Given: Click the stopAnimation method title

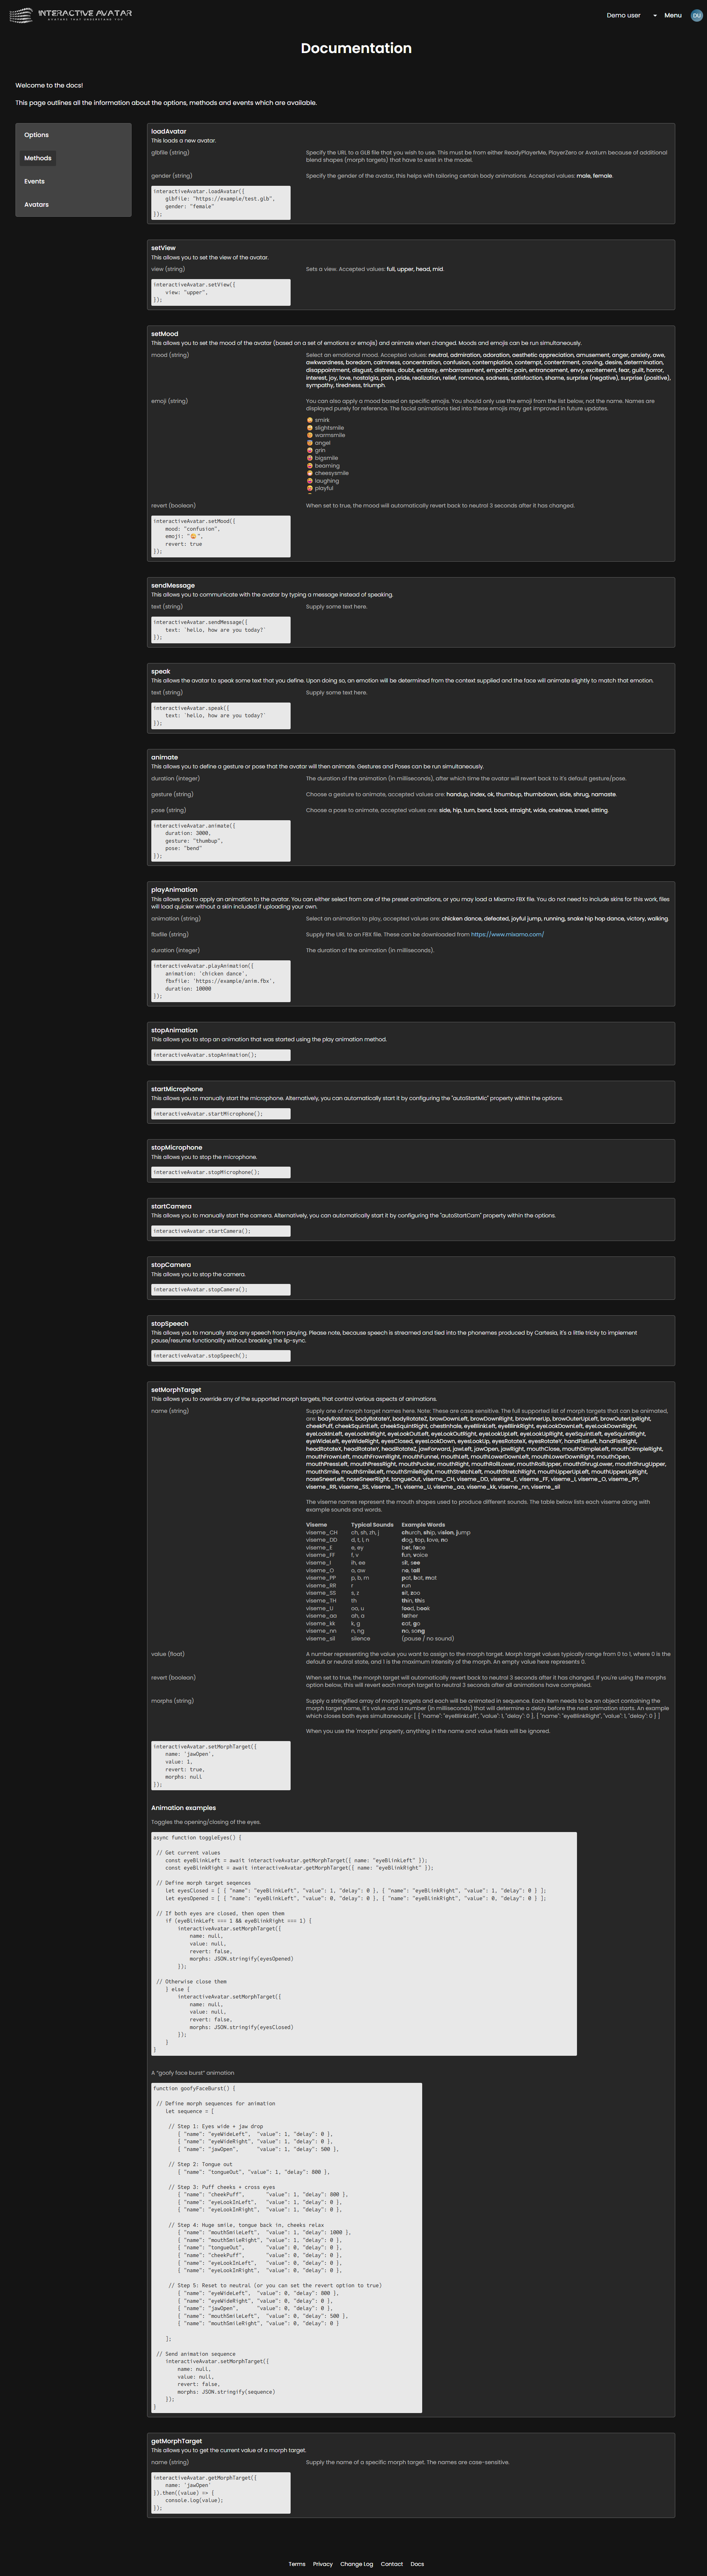Looking at the screenshot, I should 174,1030.
